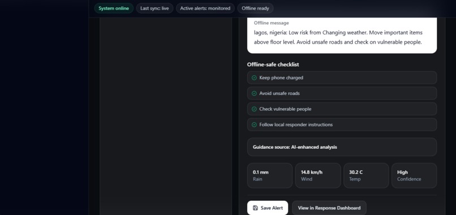Open View in Response Dashboard
Viewport: 456px width, 215px height.
[329, 208]
